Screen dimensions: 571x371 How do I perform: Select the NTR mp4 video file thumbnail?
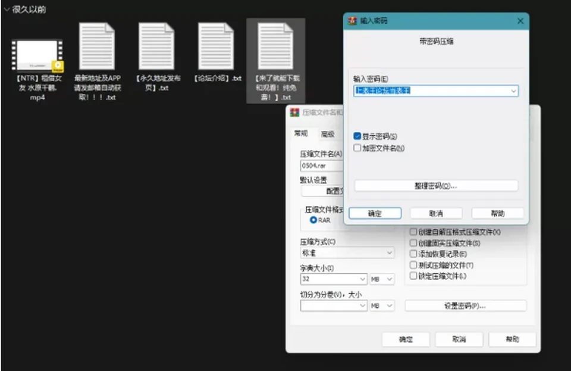37,55
